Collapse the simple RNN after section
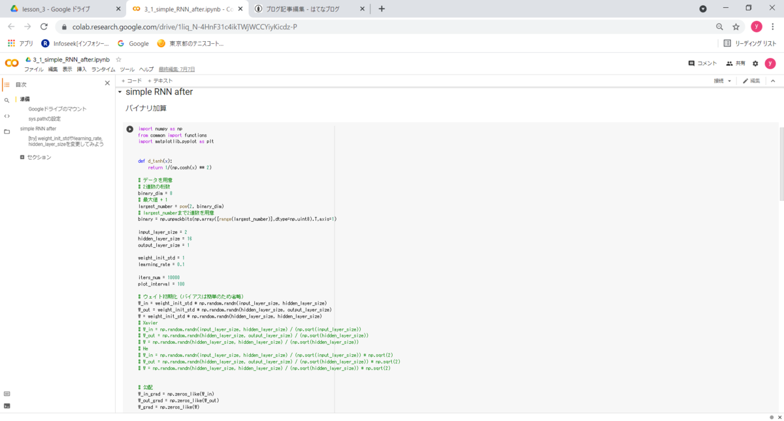 (x=120, y=92)
